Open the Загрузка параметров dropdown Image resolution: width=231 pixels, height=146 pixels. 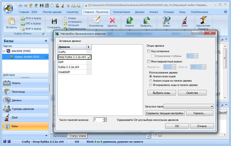(x=189, y=106)
